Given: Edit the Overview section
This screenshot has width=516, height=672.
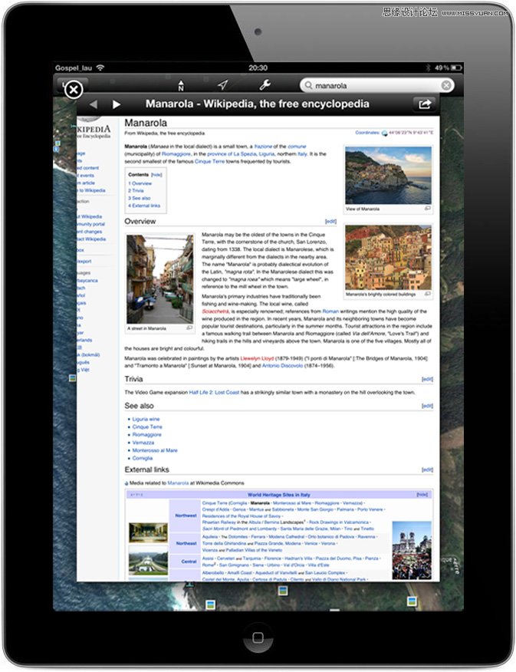Looking at the screenshot, I should tap(330, 221).
